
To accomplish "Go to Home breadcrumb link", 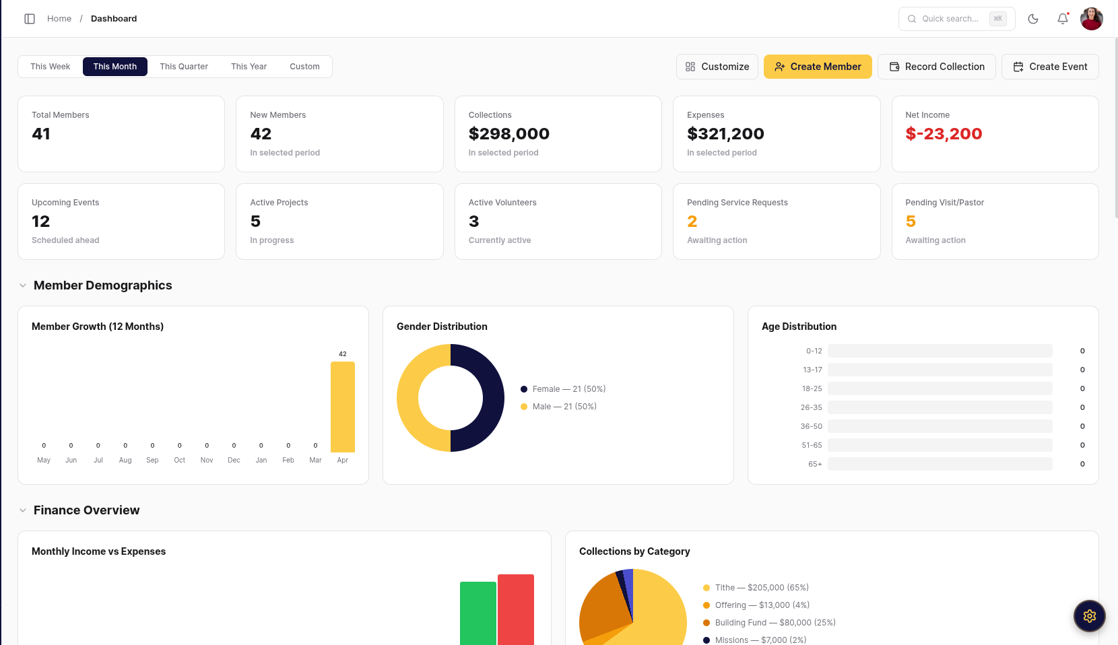I will (x=59, y=19).
